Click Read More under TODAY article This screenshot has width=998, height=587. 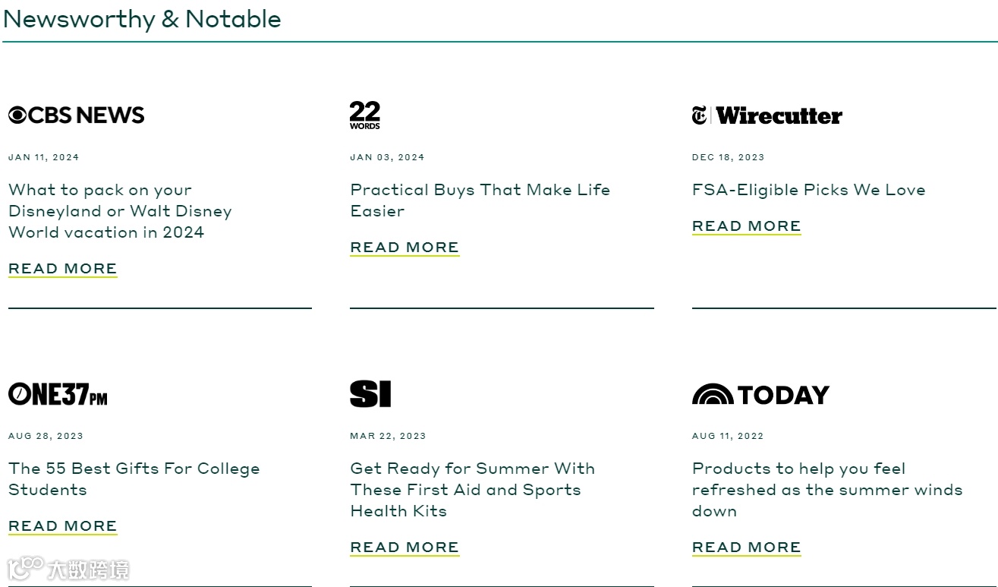click(746, 548)
